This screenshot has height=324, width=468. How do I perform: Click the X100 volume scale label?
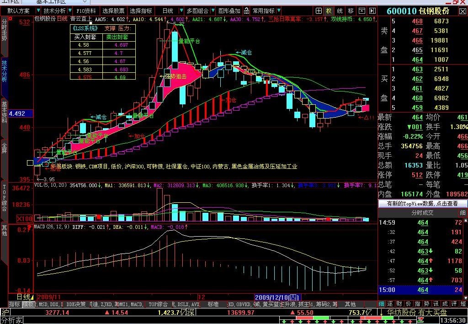tap(25, 218)
